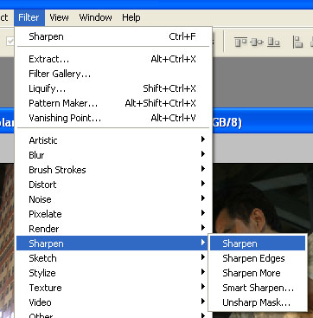Apply the Sharpen More filter

coord(258,273)
